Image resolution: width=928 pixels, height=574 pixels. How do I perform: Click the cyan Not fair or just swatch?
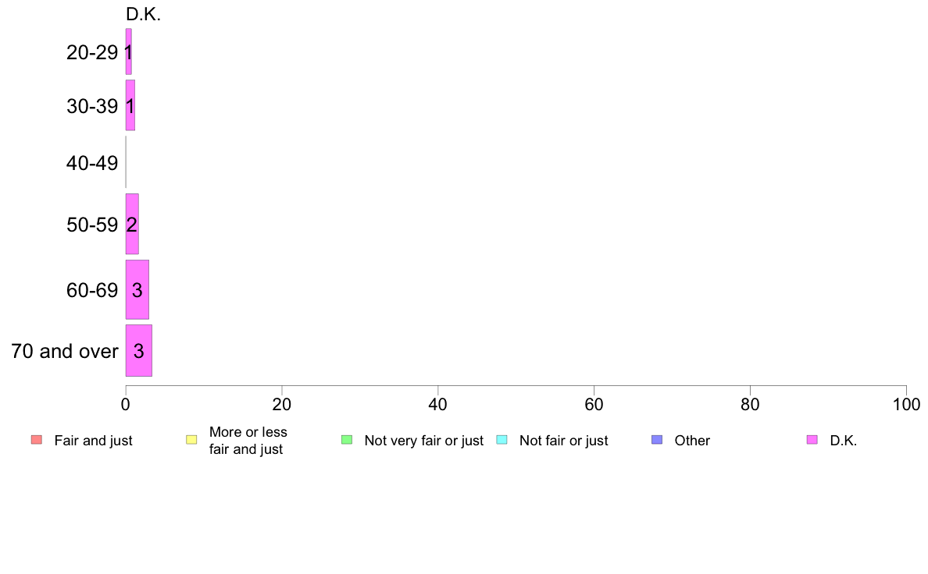[x=501, y=440]
